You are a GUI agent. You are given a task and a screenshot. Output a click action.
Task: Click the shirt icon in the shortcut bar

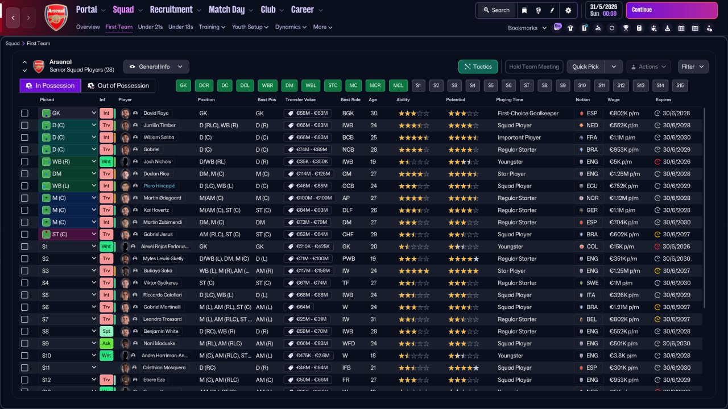coord(570,28)
